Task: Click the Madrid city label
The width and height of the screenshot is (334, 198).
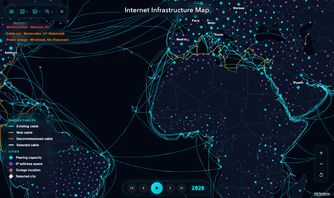Action: point(181,39)
